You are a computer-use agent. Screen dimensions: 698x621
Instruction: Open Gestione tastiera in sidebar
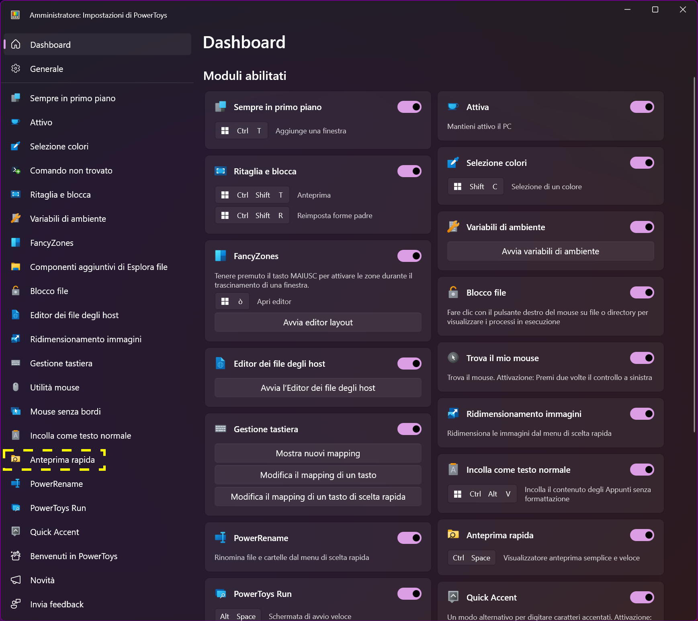click(x=97, y=363)
